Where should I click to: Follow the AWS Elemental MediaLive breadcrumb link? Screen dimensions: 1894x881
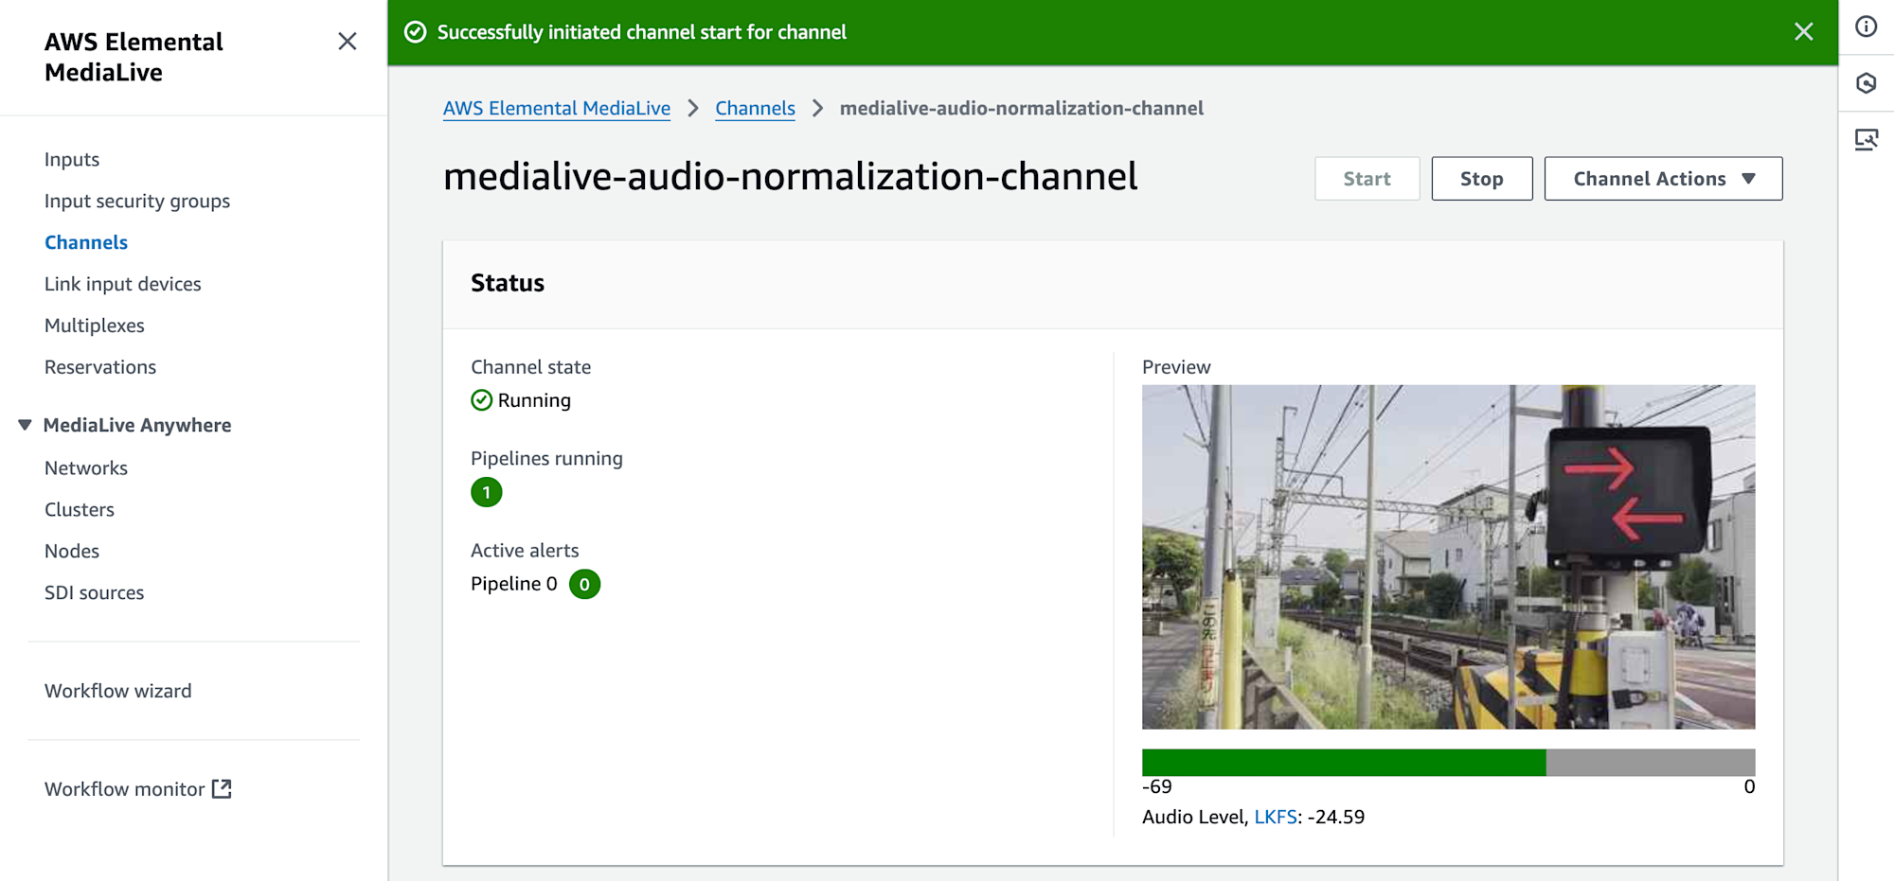click(x=557, y=108)
